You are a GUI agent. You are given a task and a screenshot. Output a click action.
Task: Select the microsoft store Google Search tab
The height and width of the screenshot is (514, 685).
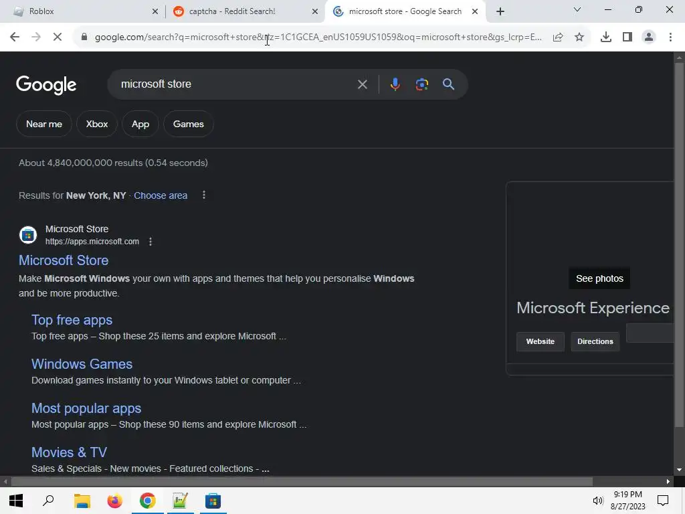(x=405, y=11)
